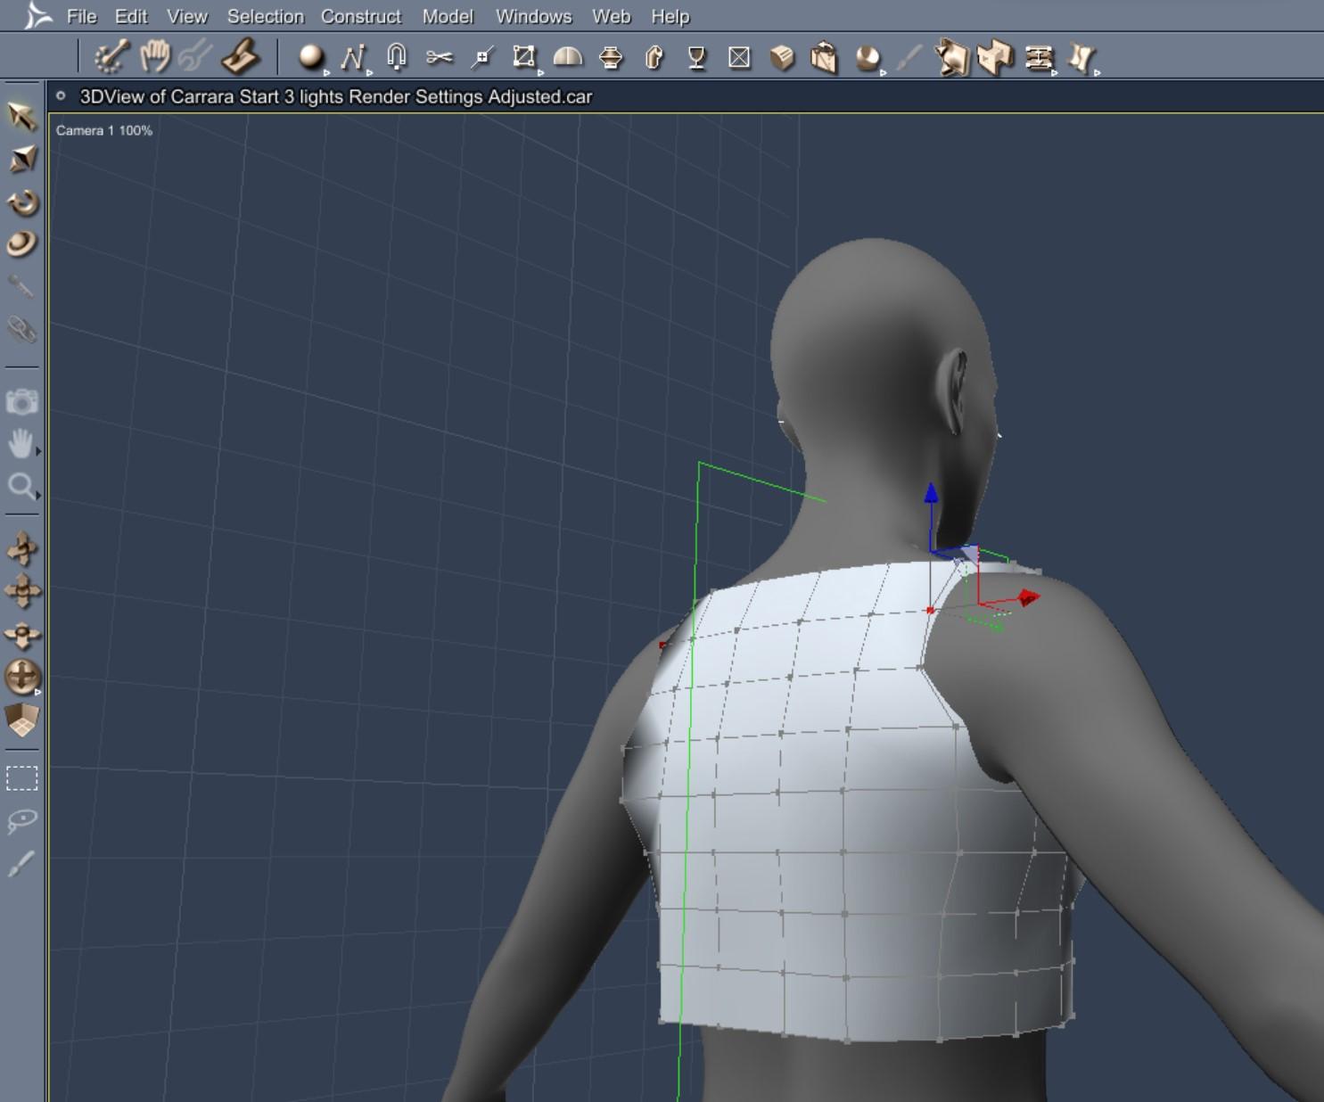Click the clapper-shaped room icon
Viewport: 1324px width, 1102px height.
click(240, 57)
